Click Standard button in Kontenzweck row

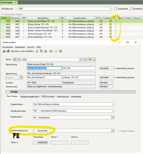pos(106,87)
